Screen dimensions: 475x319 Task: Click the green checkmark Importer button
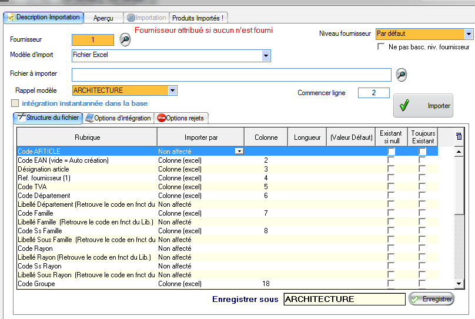point(423,106)
